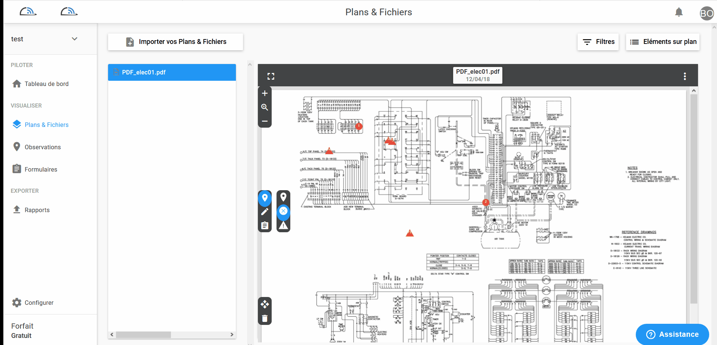
Task: Go to Tableau de bord
Action: click(47, 84)
